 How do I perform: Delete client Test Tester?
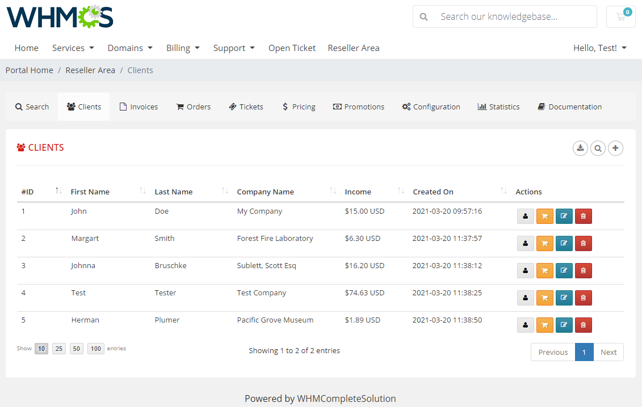[583, 298]
